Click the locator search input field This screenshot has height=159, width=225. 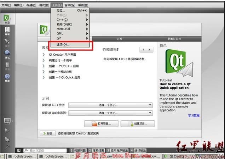45,150
